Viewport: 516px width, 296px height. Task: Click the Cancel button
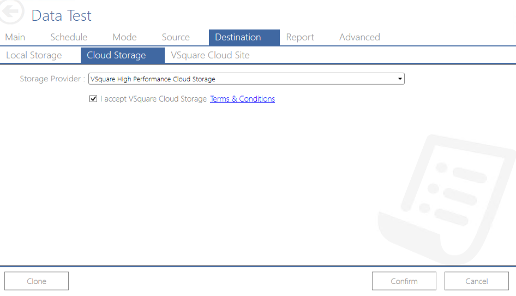tap(477, 281)
